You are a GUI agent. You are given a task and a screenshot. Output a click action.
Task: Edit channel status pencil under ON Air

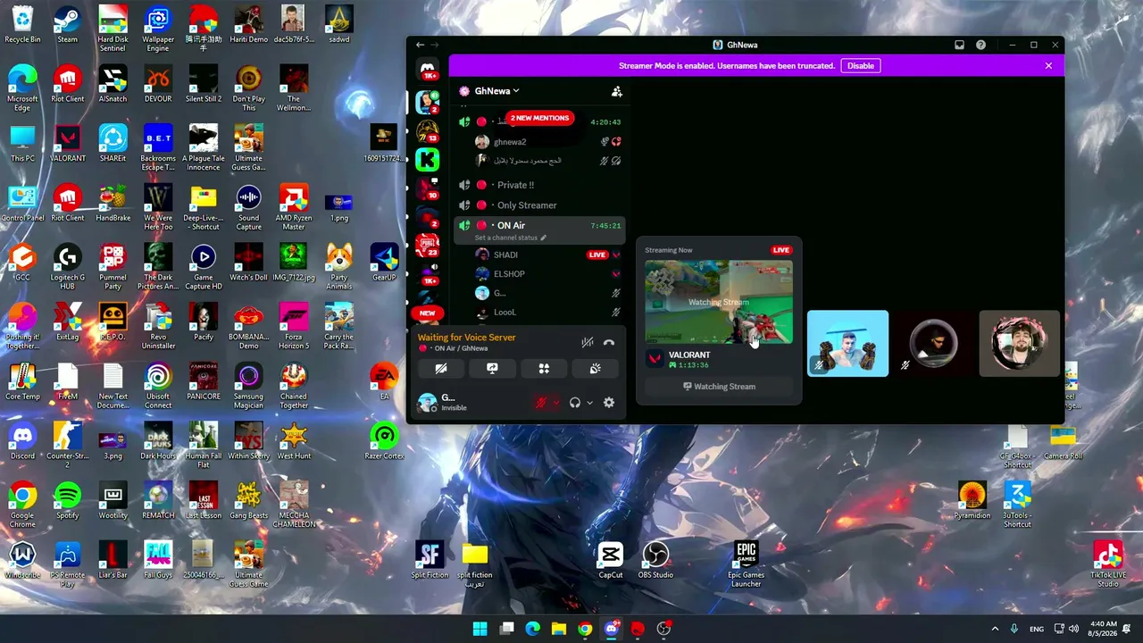543,238
